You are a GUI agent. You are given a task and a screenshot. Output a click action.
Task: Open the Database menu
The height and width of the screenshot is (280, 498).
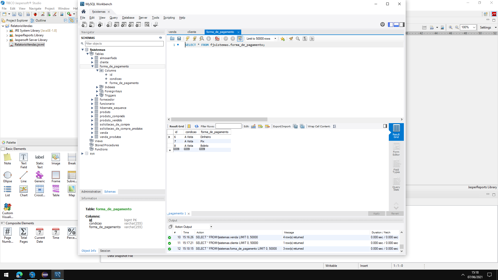(x=128, y=18)
